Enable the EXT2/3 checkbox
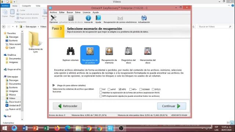The image size is (235, 132). (153, 89)
